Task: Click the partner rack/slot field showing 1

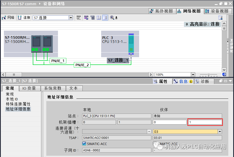Action: (205, 122)
